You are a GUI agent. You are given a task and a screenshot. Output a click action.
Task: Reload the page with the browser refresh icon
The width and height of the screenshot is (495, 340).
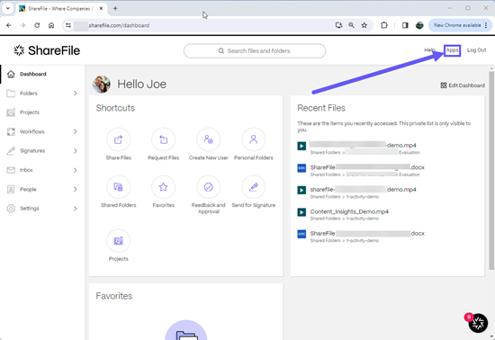[x=37, y=25]
